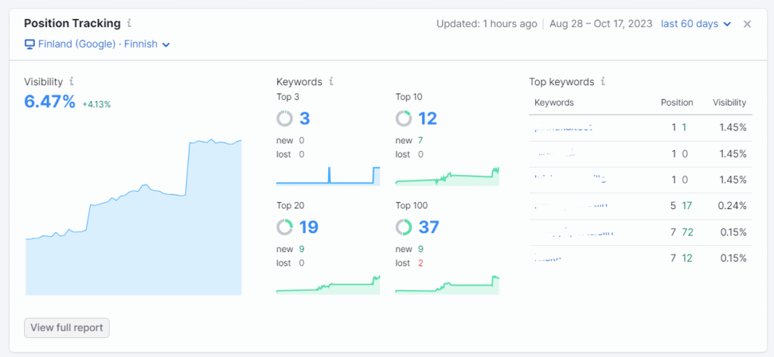Open the Top 20 keywords count 19

[x=308, y=227]
